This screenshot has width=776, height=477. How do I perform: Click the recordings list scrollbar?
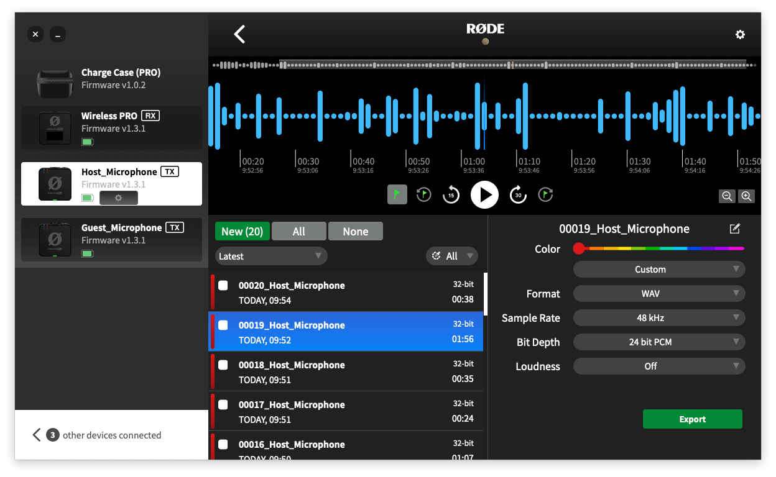[485, 294]
